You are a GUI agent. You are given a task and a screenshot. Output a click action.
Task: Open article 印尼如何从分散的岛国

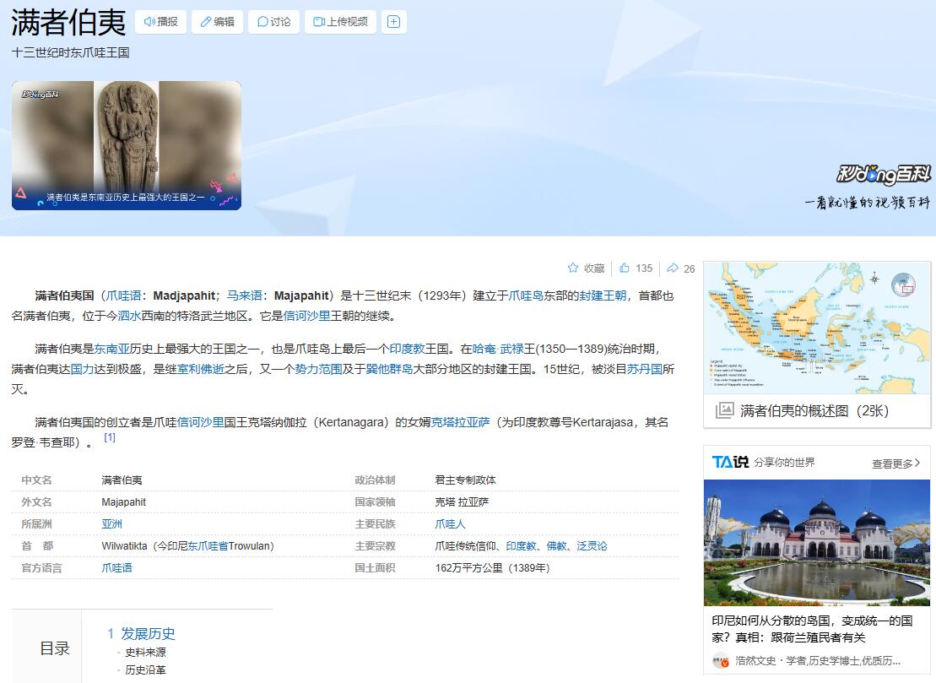coord(812,629)
